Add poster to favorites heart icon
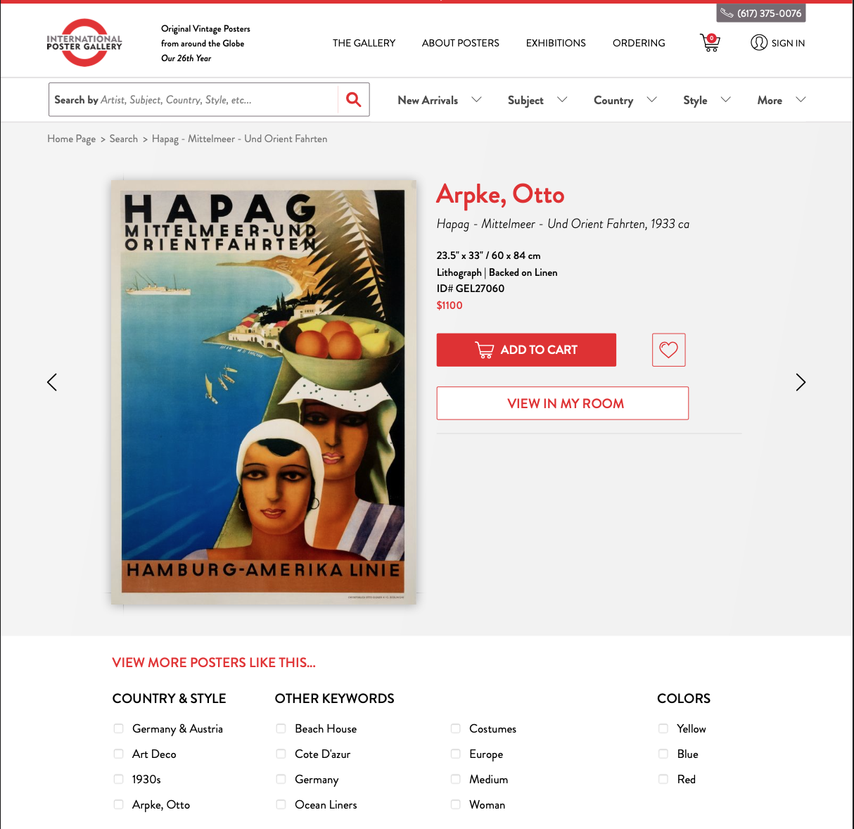Image resolution: width=854 pixels, height=829 pixels. (x=668, y=350)
